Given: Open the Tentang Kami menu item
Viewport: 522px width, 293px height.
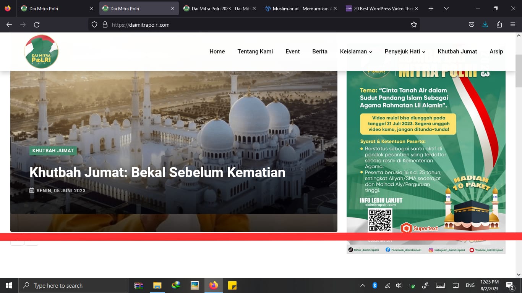Looking at the screenshot, I should click(255, 52).
